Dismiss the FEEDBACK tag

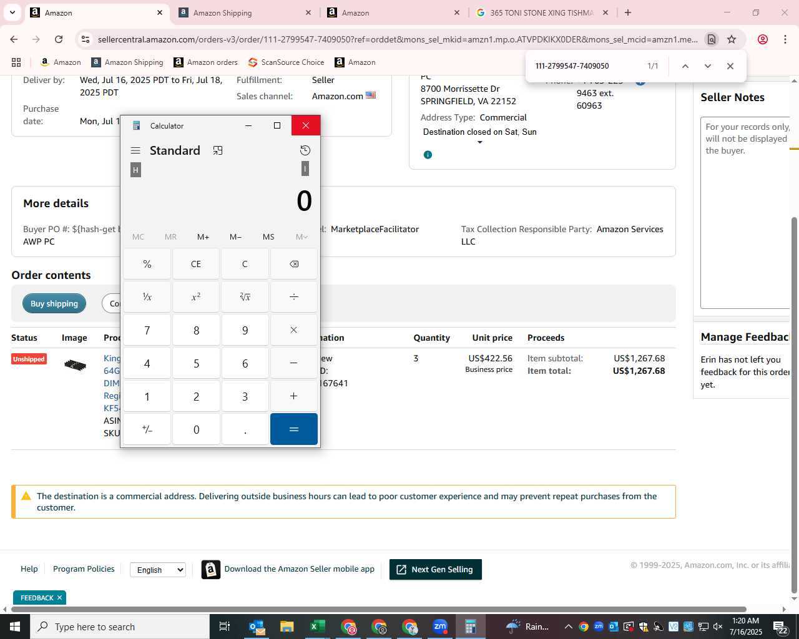[59, 598]
